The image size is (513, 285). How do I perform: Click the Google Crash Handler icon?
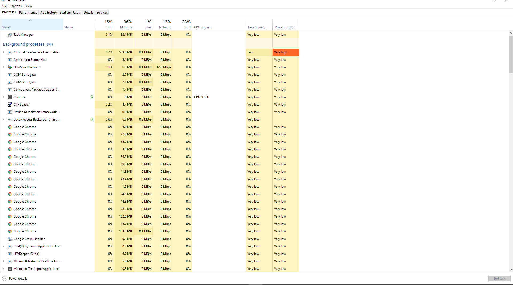[x=10, y=239]
